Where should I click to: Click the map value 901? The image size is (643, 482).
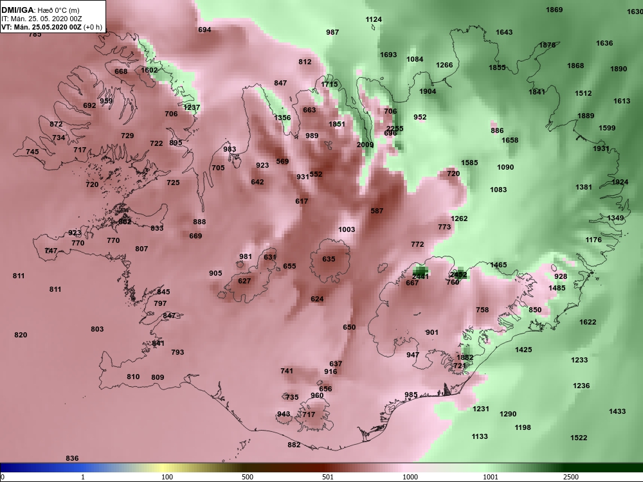coord(432,332)
